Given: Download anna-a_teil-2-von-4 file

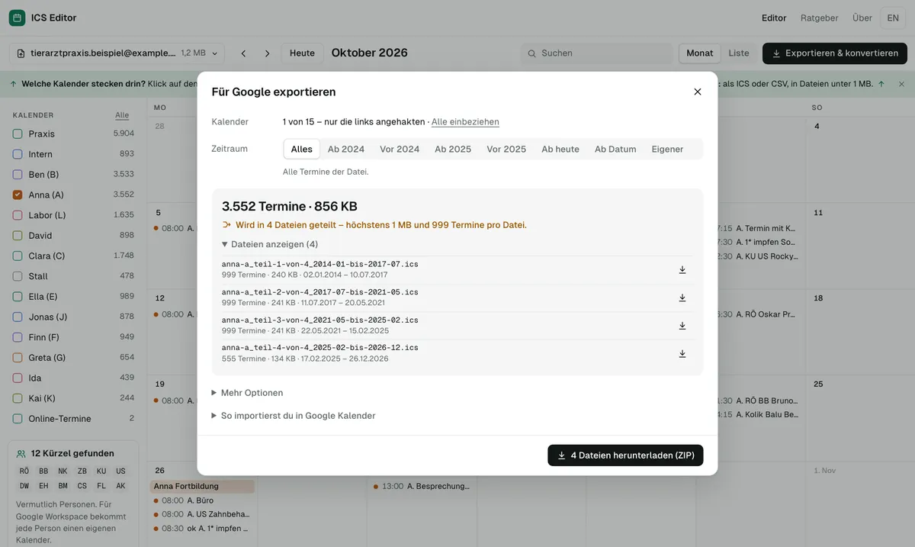Looking at the screenshot, I should 682,298.
